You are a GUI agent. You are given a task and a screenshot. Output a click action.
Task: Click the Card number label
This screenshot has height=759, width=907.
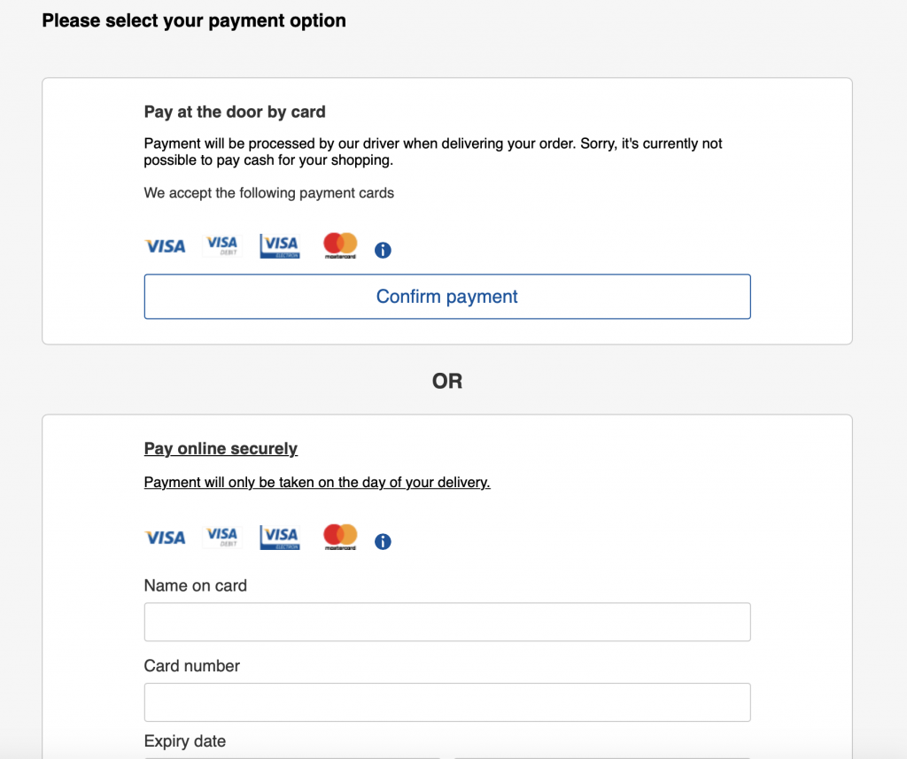point(191,666)
